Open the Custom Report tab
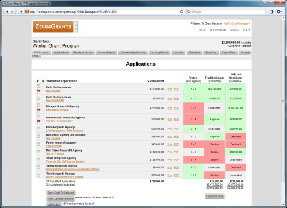Screen dimensions: 287x208 coord(106,52)
